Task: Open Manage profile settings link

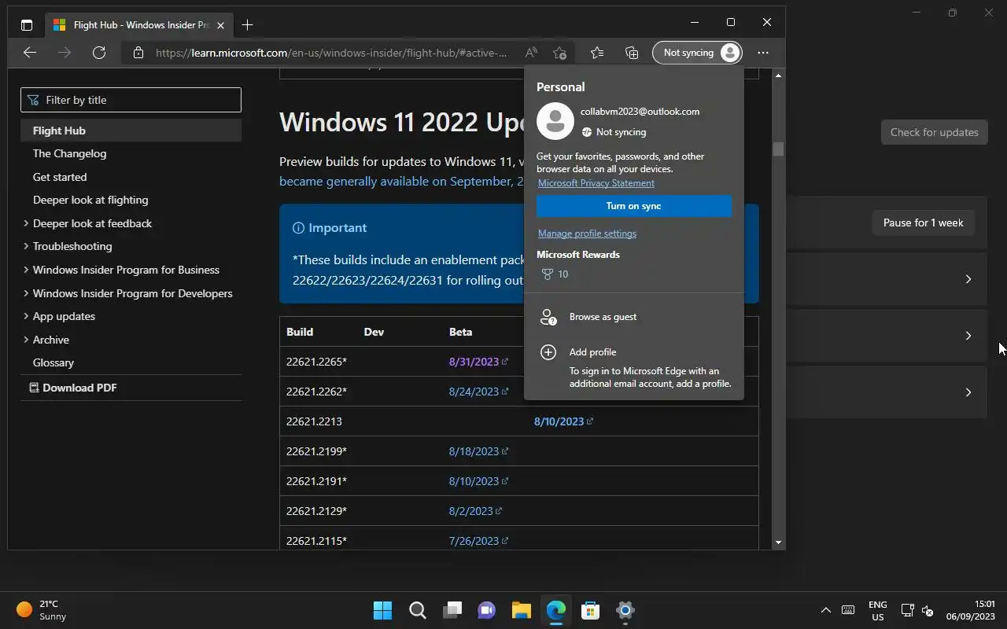Action: pyautogui.click(x=587, y=234)
